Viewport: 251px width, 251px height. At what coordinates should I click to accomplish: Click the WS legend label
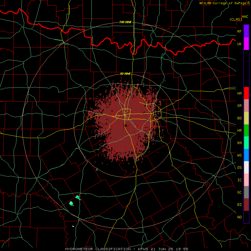tap(239, 155)
